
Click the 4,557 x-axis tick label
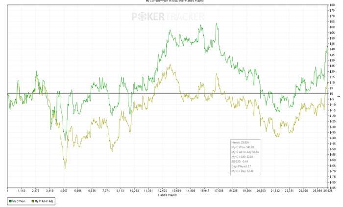[x=64, y=191]
